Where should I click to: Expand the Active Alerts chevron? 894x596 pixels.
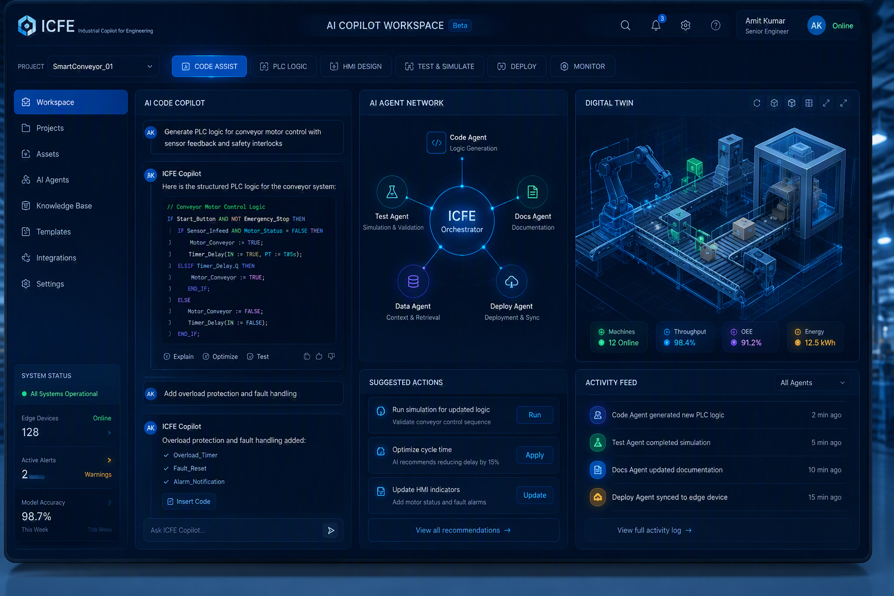coord(109,460)
